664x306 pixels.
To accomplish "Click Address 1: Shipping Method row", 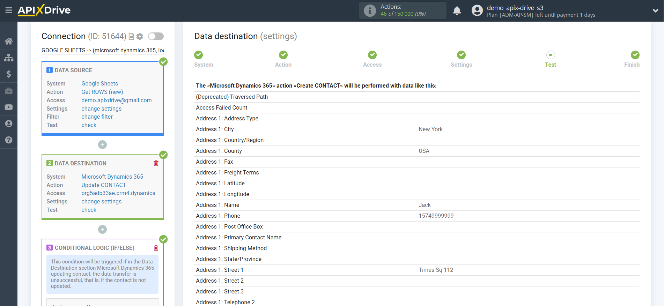I will pyautogui.click(x=417, y=248).
